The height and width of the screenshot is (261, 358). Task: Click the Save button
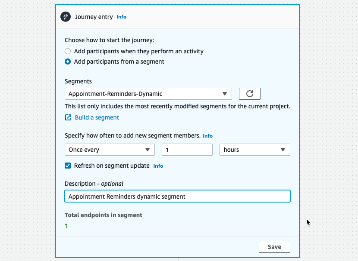point(274,246)
